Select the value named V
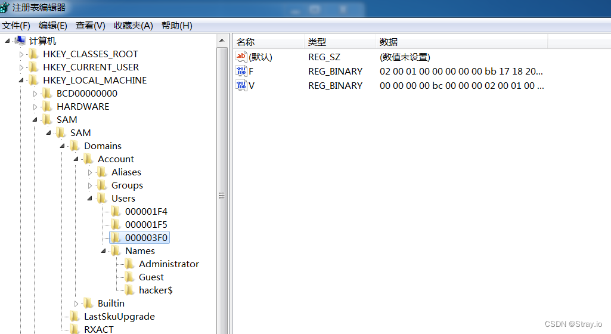The width and height of the screenshot is (611, 334). (252, 86)
